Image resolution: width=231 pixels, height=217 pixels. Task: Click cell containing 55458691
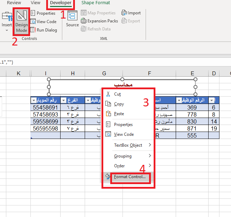[45, 107]
